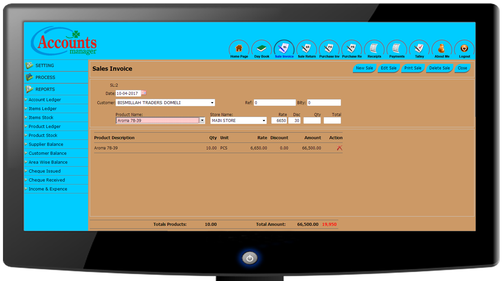Open the Payments icon
Viewport: 502px width, 281px height.
point(397,49)
